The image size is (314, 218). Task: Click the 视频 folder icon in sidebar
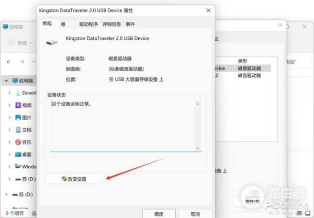(18, 105)
